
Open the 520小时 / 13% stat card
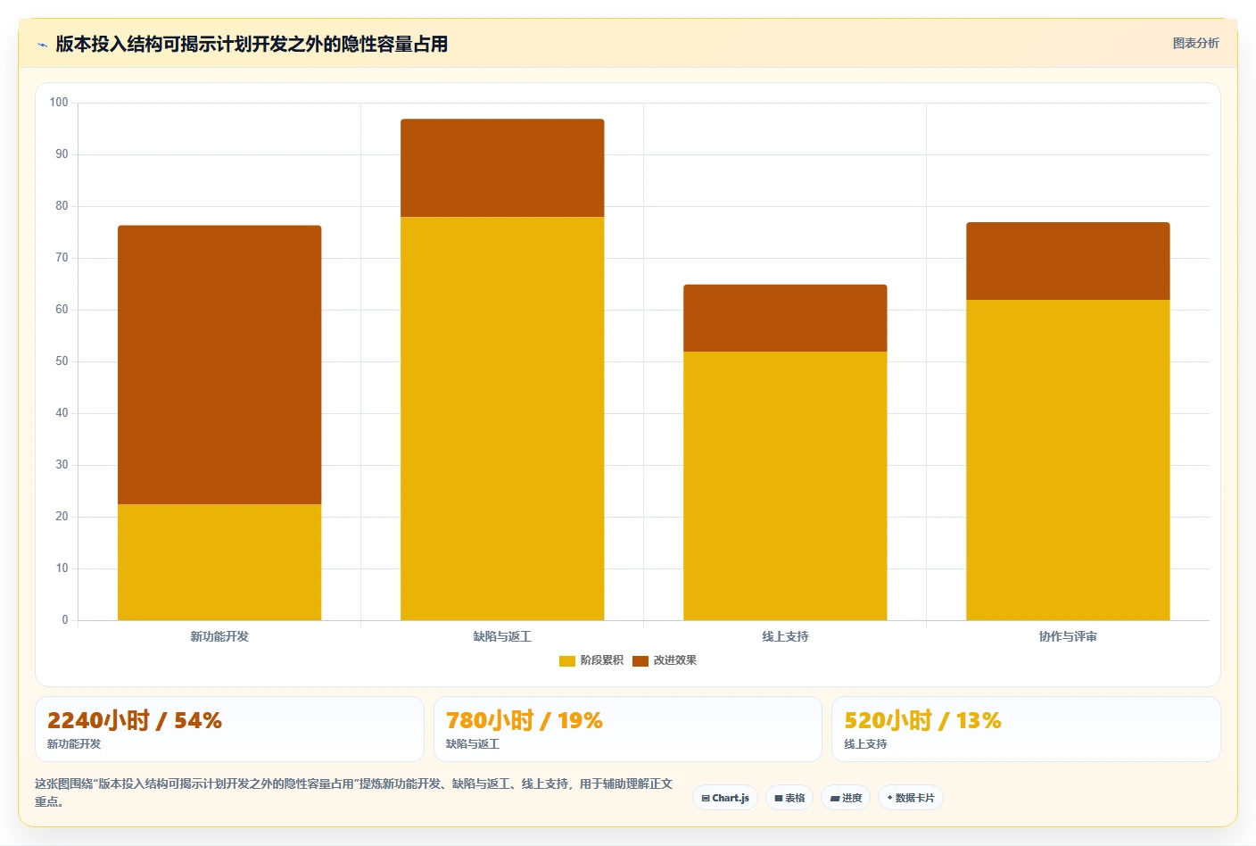point(1026,729)
